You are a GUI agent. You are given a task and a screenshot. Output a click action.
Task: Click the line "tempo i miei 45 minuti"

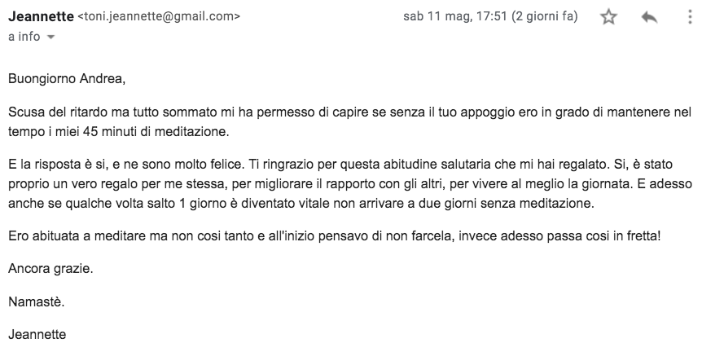(x=119, y=132)
